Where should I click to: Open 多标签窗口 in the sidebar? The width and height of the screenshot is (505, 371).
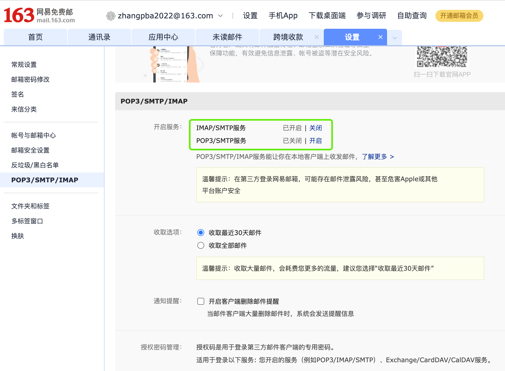coord(27,221)
